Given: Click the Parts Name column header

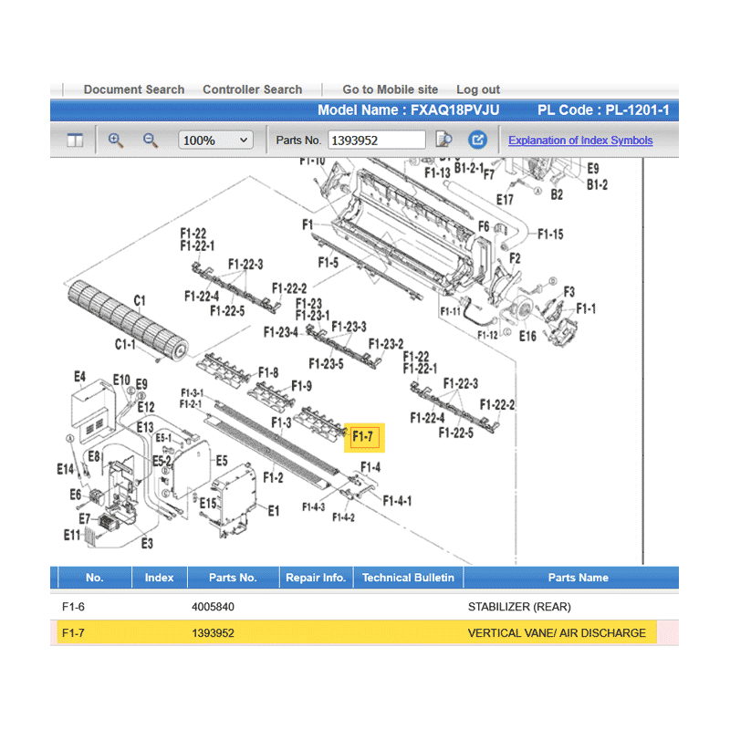Looking at the screenshot, I should click(578, 578).
